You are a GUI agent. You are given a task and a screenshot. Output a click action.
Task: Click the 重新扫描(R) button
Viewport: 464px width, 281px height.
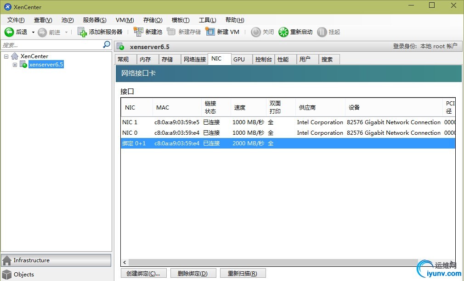243,274
